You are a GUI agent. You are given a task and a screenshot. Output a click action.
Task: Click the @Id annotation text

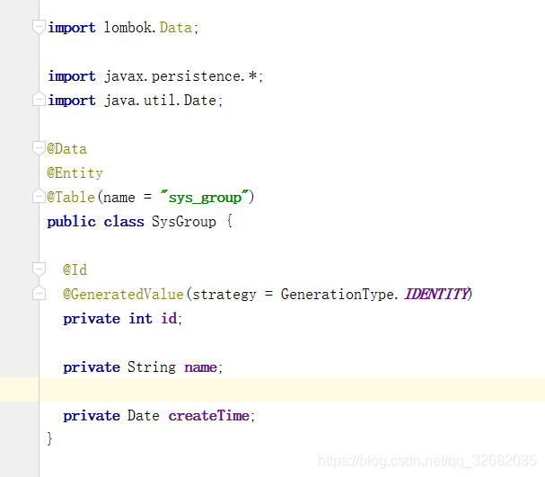coord(75,269)
